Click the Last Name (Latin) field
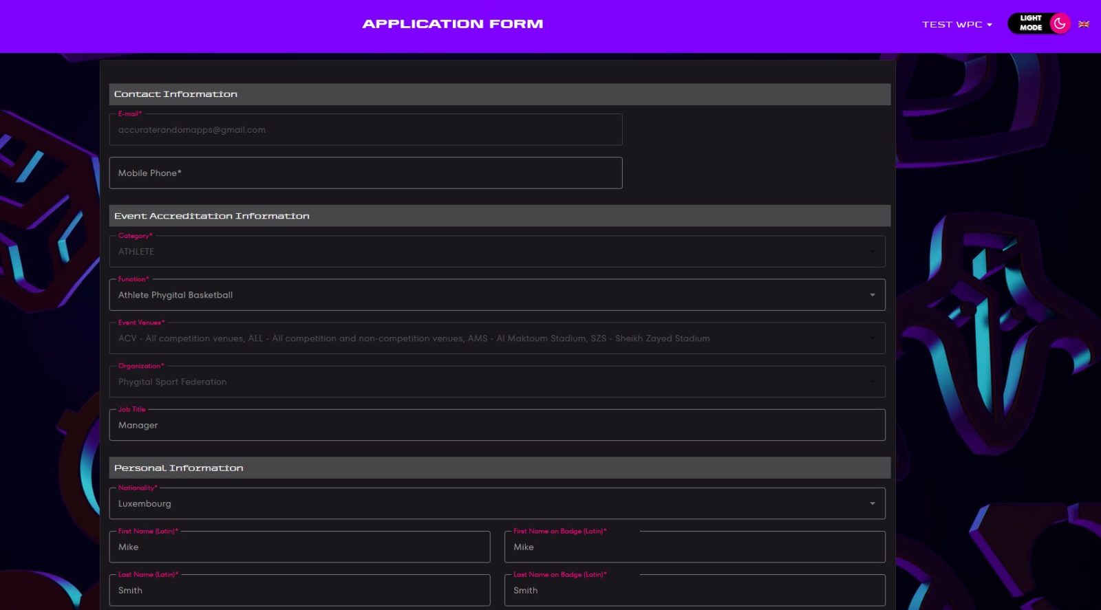Image resolution: width=1101 pixels, height=610 pixels. click(299, 589)
